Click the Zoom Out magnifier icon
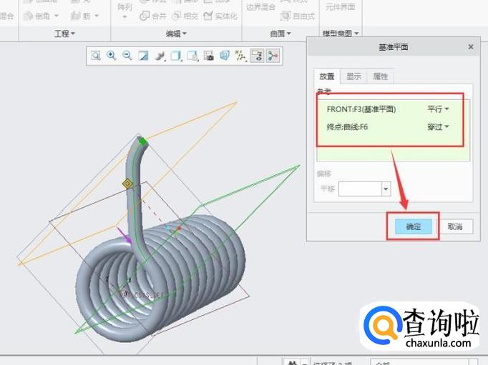Image resolution: width=488 pixels, height=365 pixels. point(127,55)
